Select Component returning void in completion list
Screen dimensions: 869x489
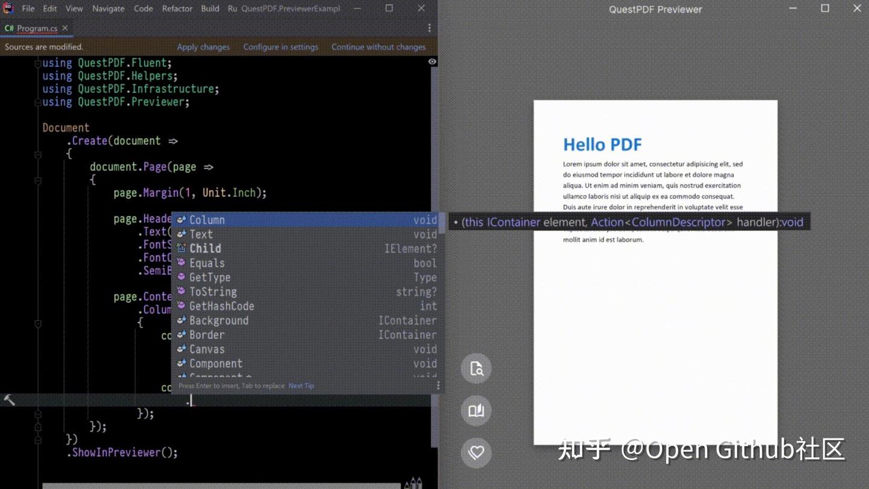pos(307,364)
